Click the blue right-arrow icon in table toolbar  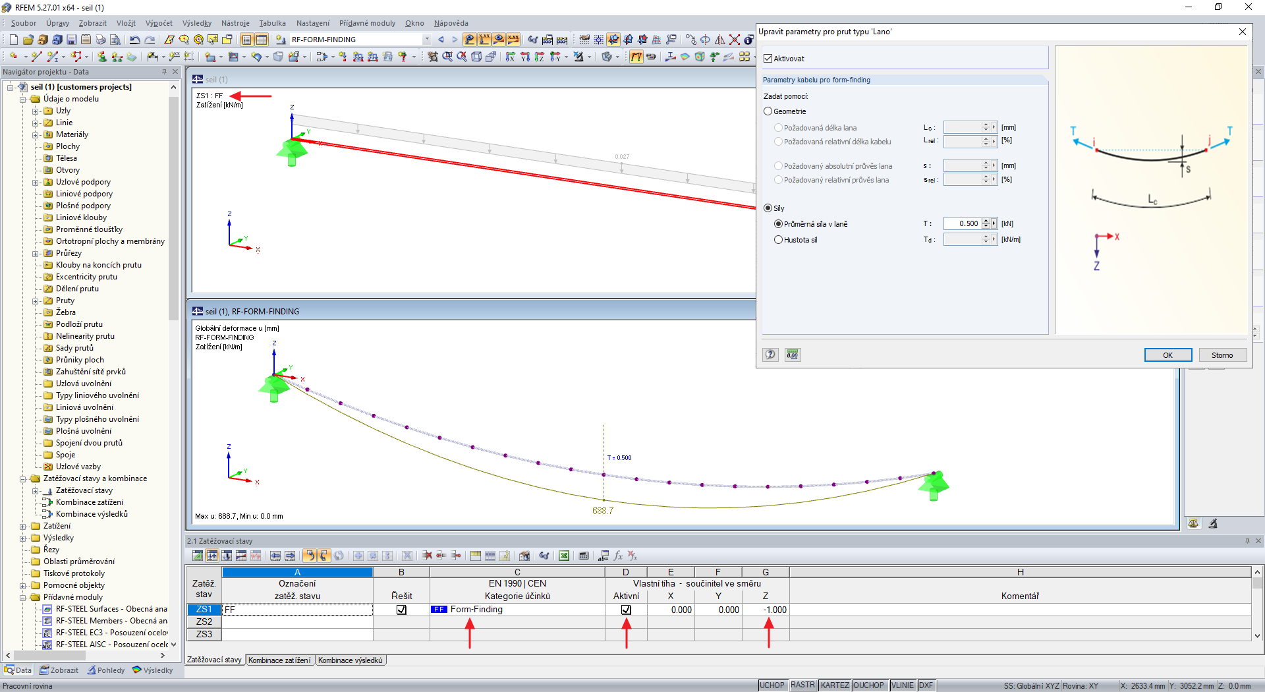(x=290, y=556)
